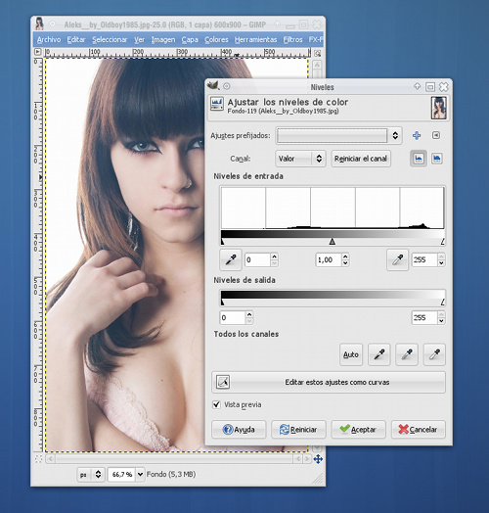This screenshot has height=513, width=489.
Task: Decrease output high 255 spinner
Action: (x=441, y=321)
